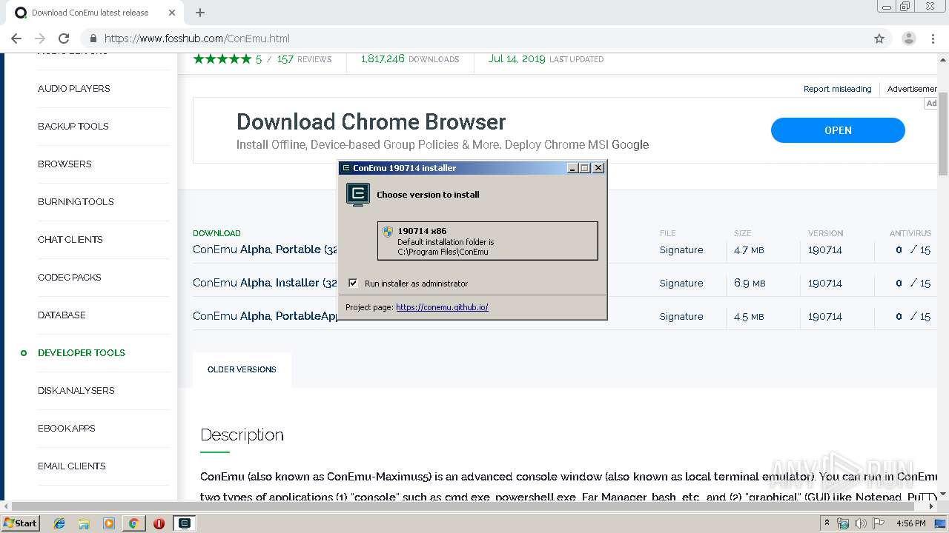Image resolution: width=949 pixels, height=533 pixels.
Task: Switch to ConEmu installer taskbar button
Action: tap(184, 523)
